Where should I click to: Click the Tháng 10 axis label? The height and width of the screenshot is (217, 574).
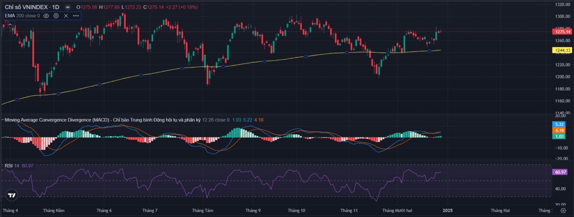[297, 210]
